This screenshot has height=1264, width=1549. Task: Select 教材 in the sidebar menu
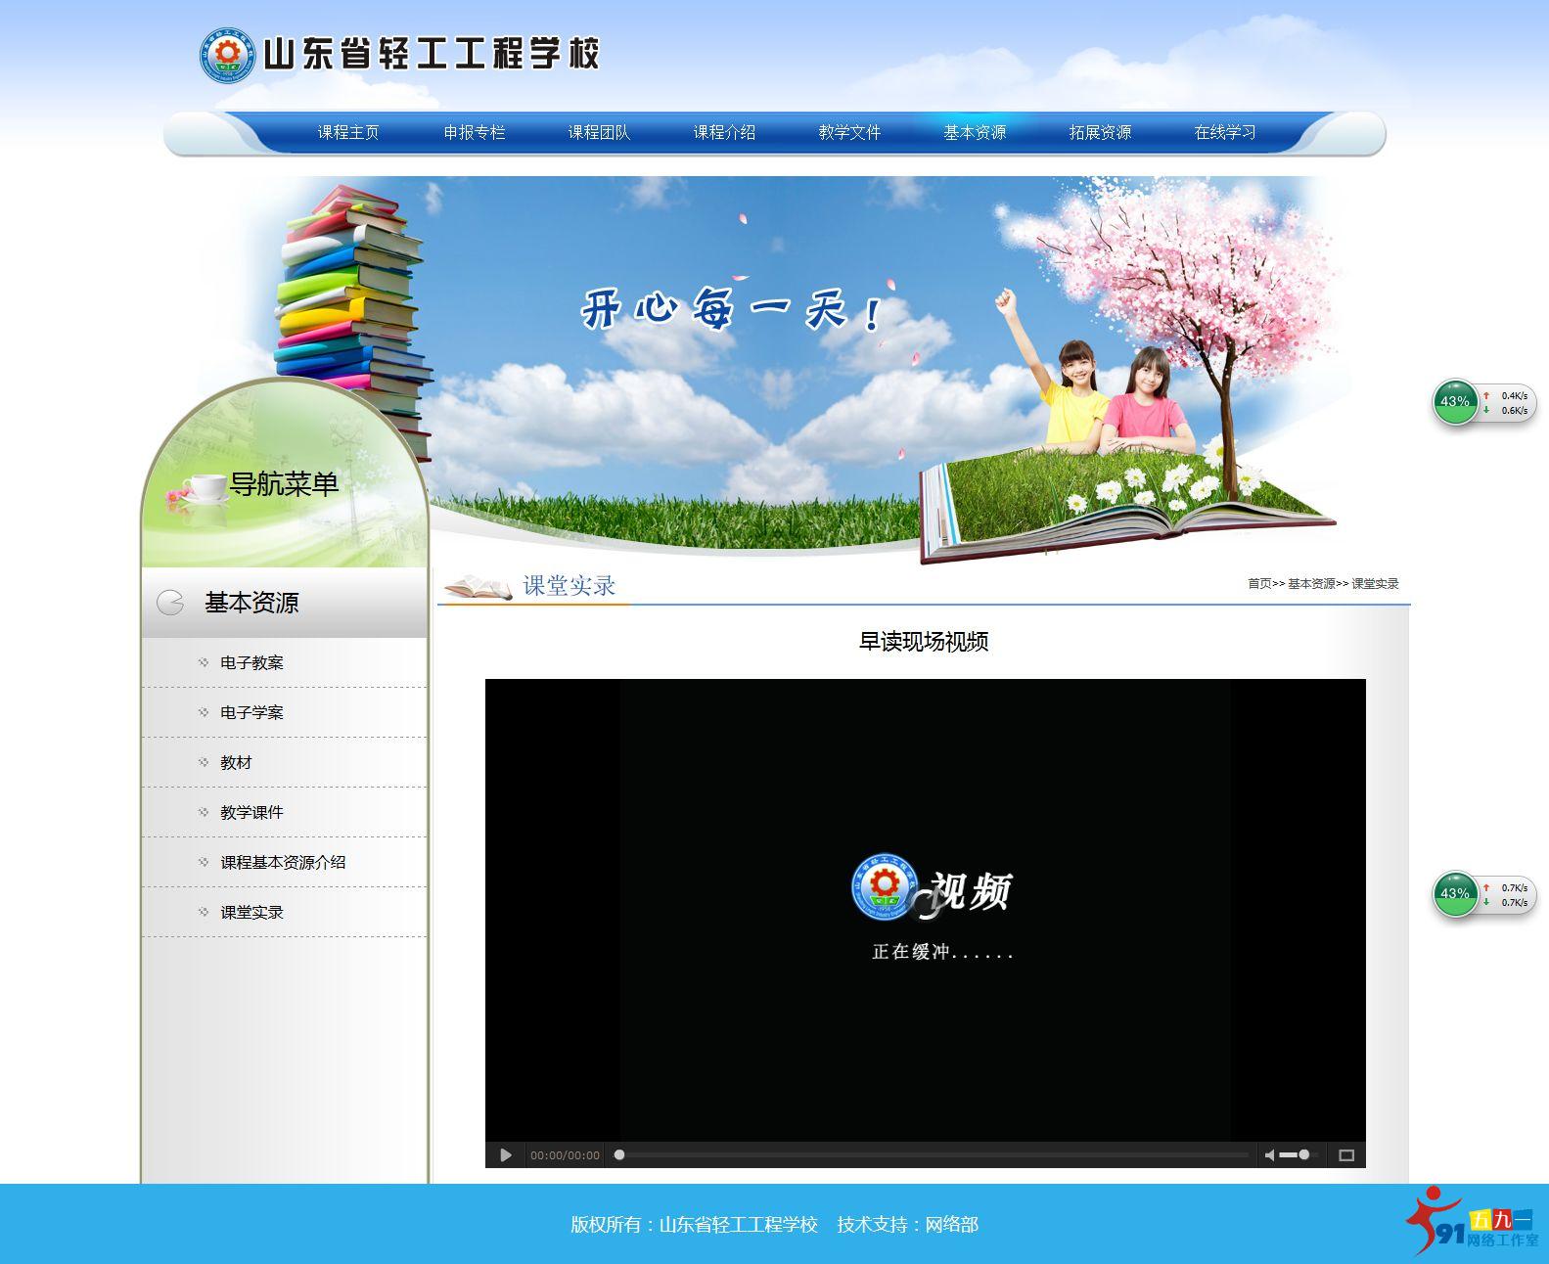(x=236, y=762)
